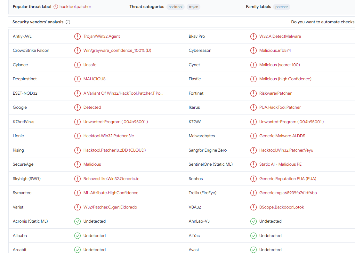Image resolution: width=355 pixels, height=253 pixels.
Task: Click the green check icon for Arcabit
Action: click(x=77, y=250)
